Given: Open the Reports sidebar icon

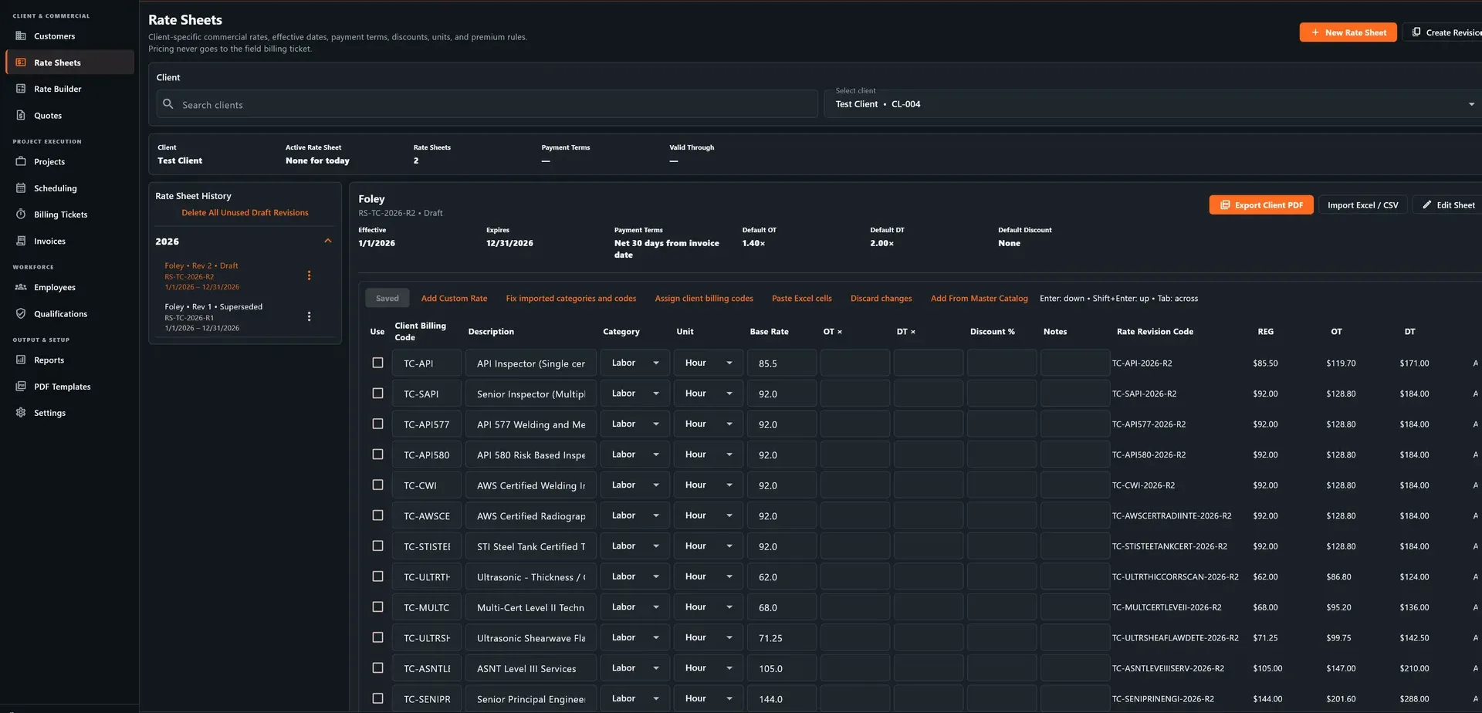Looking at the screenshot, I should 21,360.
